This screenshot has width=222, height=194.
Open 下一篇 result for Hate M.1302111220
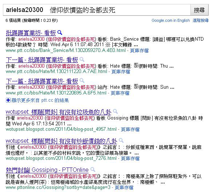point(42,60)
